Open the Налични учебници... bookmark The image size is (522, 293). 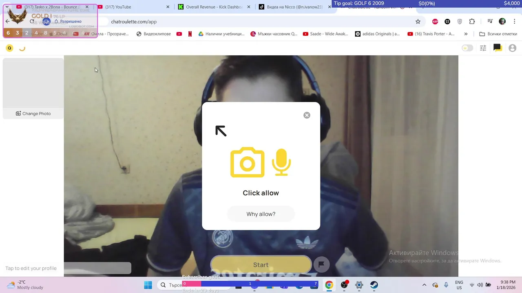(x=221, y=34)
